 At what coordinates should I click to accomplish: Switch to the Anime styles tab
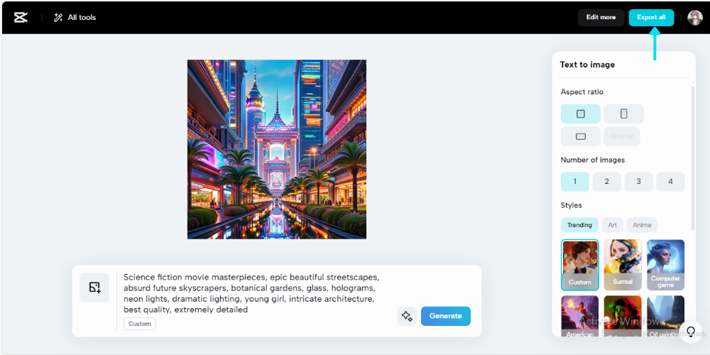pos(642,225)
